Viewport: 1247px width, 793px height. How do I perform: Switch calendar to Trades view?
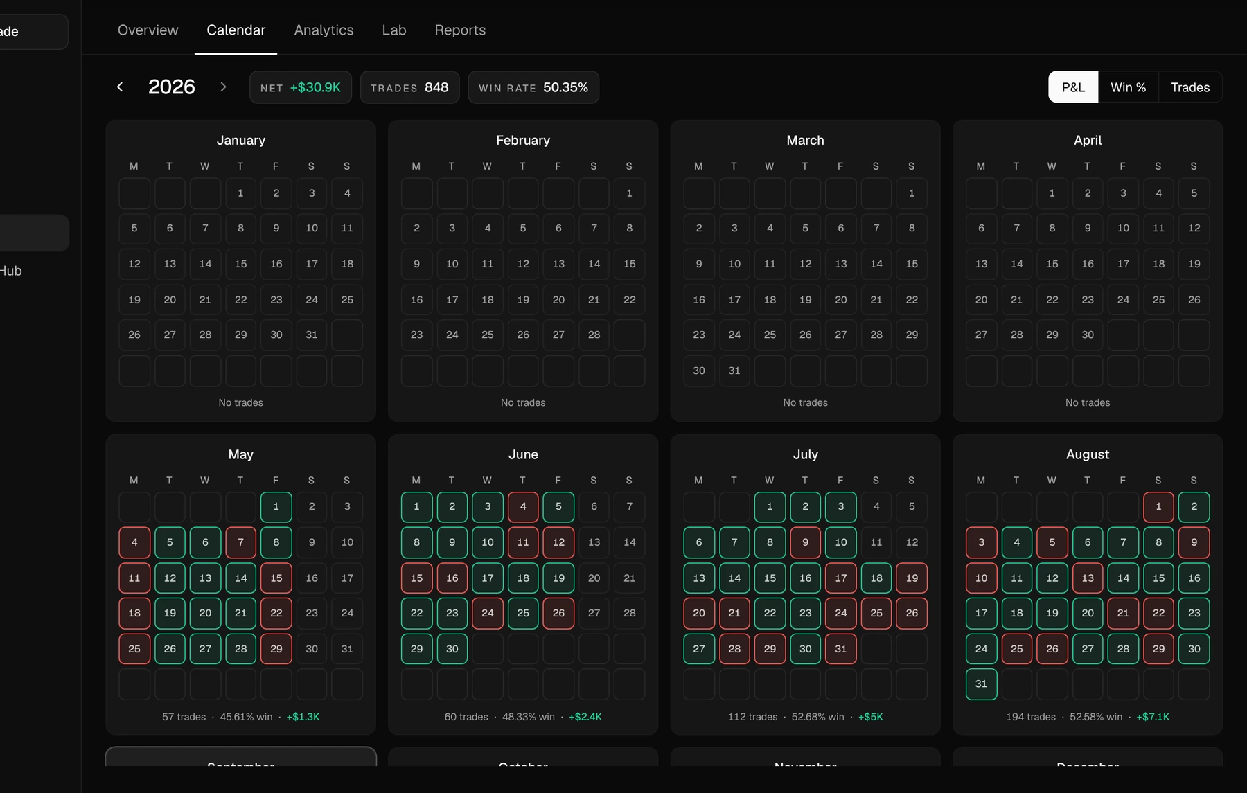tap(1190, 87)
